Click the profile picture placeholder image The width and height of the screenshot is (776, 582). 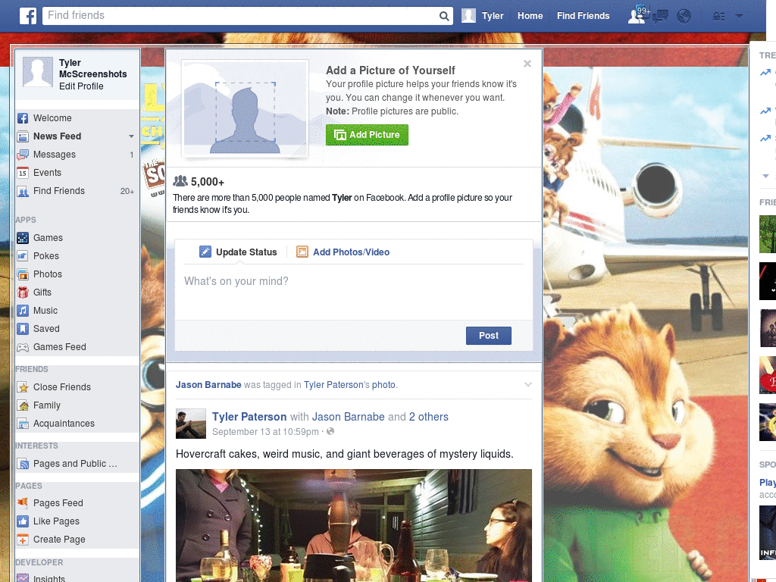click(x=245, y=108)
